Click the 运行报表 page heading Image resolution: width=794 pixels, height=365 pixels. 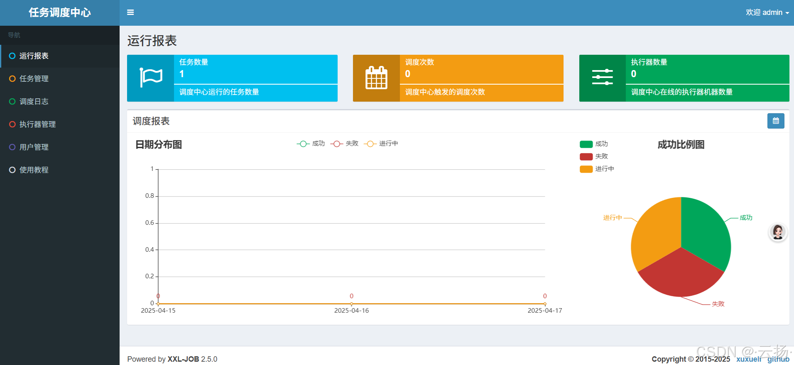pyautogui.click(x=152, y=41)
